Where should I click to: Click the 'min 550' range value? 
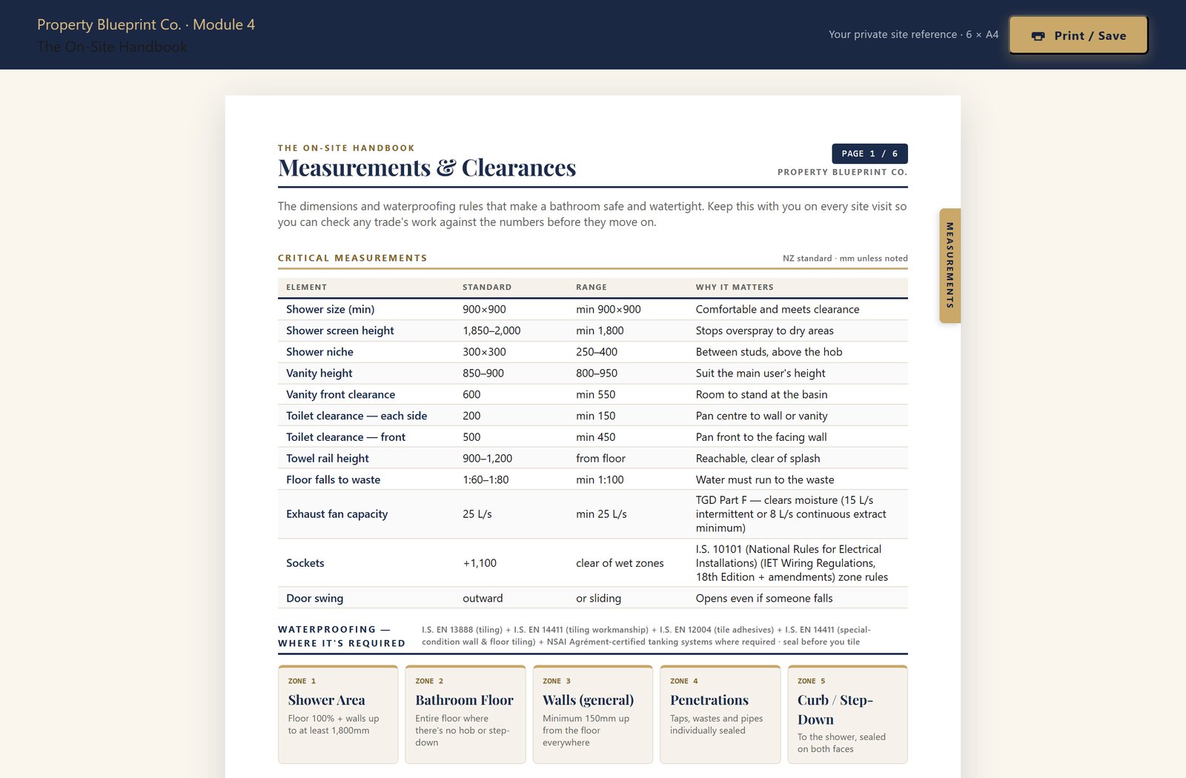click(x=596, y=395)
